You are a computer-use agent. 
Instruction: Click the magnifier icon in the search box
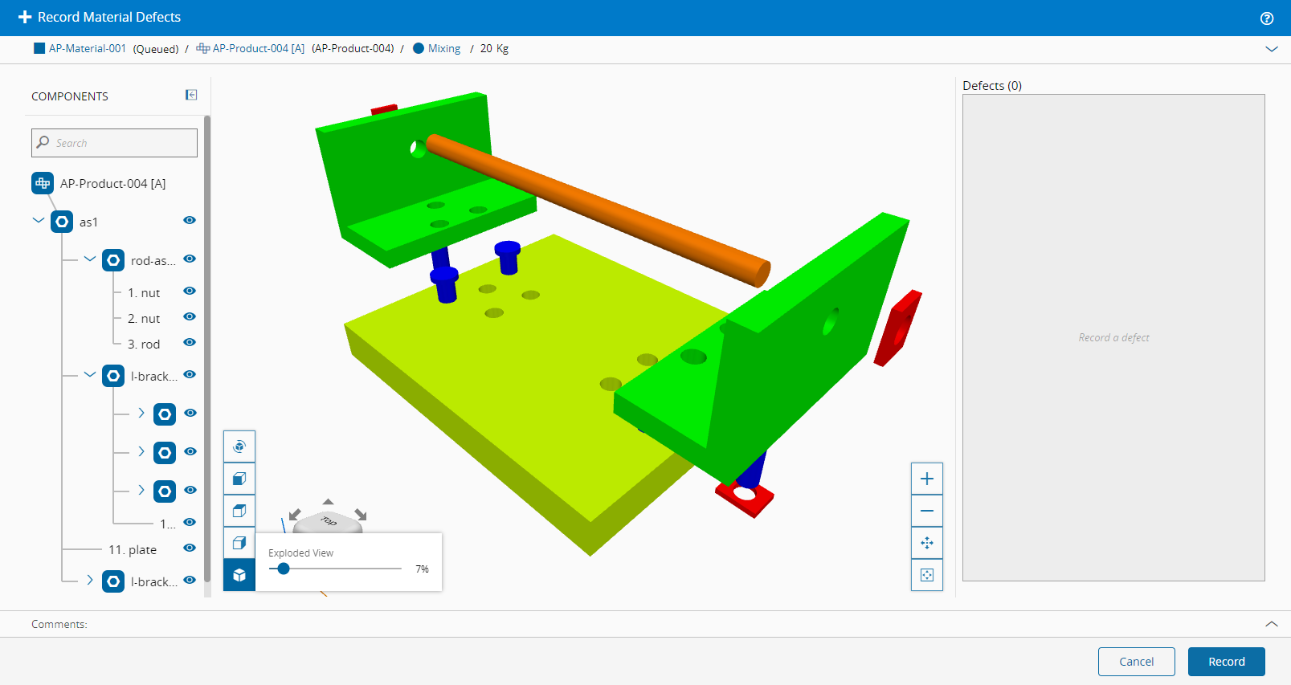43,142
